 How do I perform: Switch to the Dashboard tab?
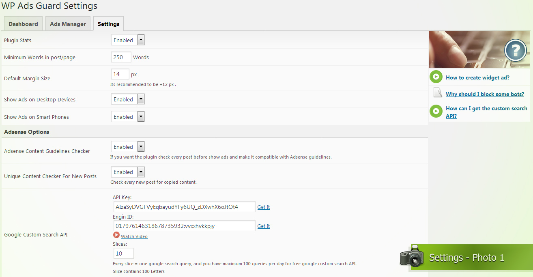pyautogui.click(x=23, y=24)
